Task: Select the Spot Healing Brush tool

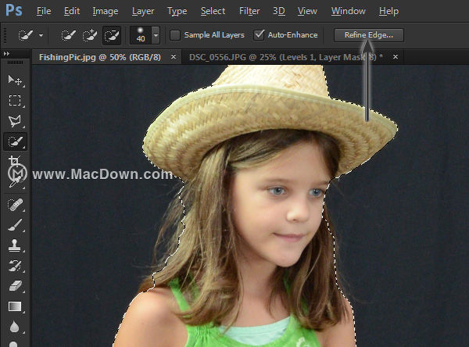Action: (15, 205)
